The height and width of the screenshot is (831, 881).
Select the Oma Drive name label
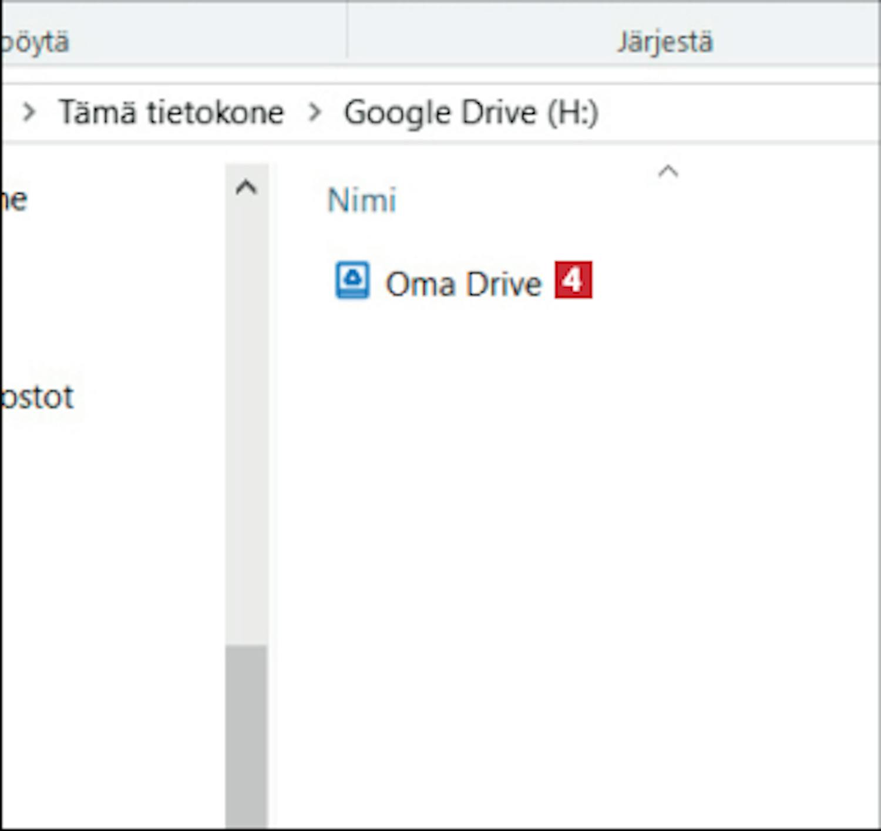click(463, 284)
